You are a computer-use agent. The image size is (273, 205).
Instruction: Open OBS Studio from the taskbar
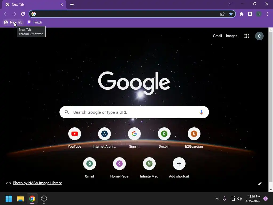tap(44, 199)
